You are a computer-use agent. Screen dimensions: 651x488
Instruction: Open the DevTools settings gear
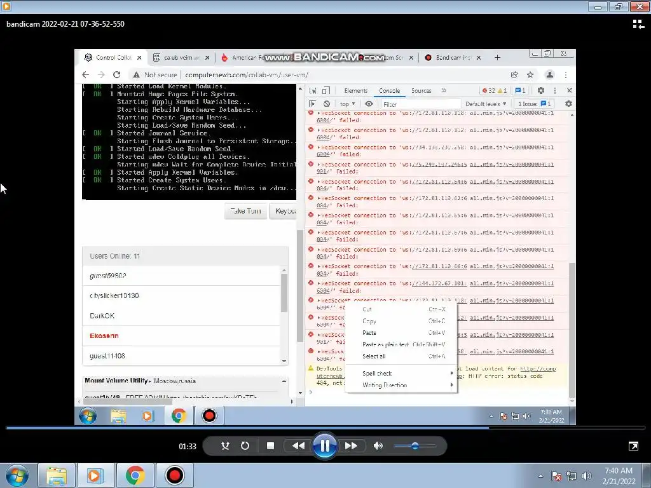[540, 90]
